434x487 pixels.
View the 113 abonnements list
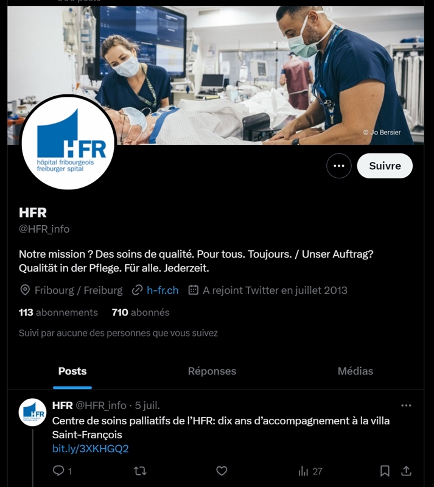tap(58, 312)
